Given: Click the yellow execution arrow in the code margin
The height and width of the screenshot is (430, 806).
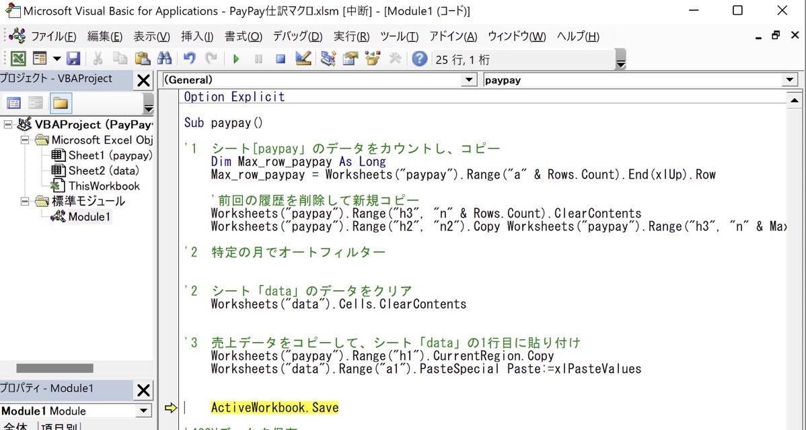Looking at the screenshot, I should point(171,408).
